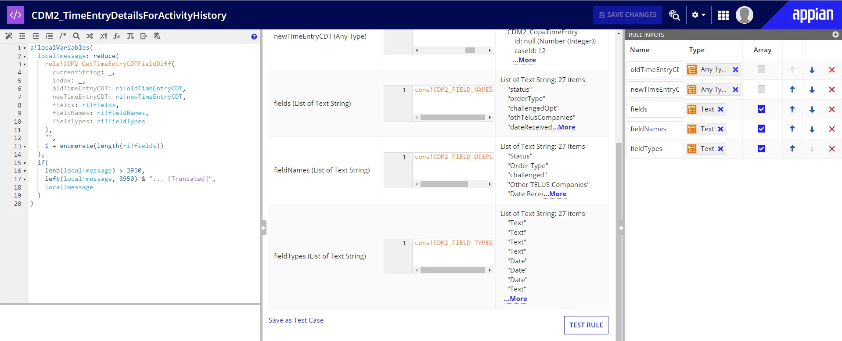Click the Save Changes button

tap(627, 15)
